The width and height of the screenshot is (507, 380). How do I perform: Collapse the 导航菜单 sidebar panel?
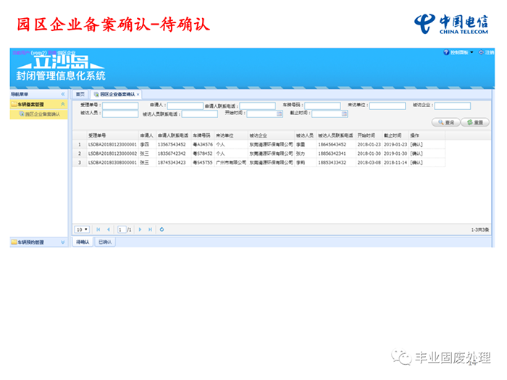coord(62,94)
